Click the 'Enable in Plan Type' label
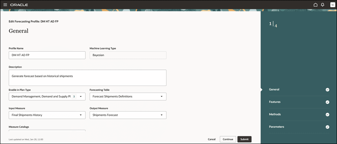 pyautogui.click(x=20, y=90)
